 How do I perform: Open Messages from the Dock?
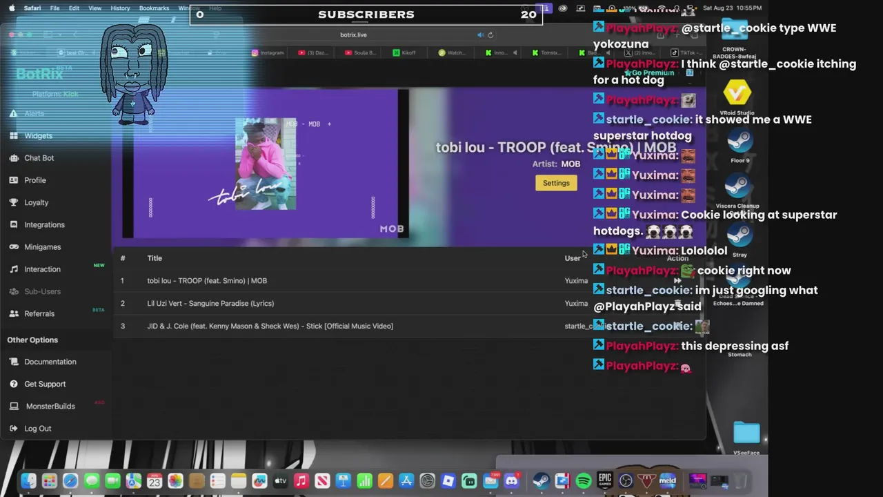[x=91, y=480]
